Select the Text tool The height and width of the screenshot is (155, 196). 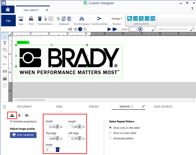[5, 43]
